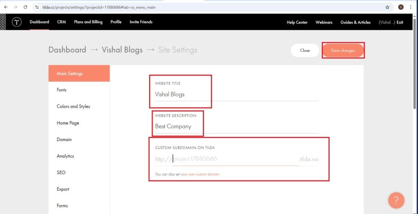
Task: Open the 'your own custom domain' link
Action: click(x=200, y=174)
